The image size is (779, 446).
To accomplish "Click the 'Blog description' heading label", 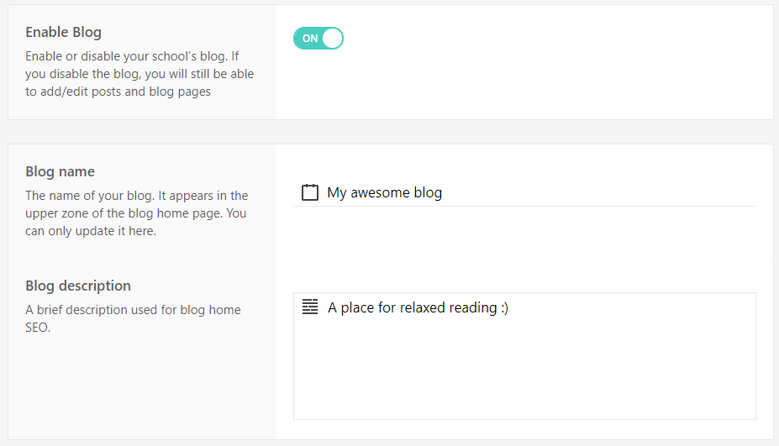I will click(x=78, y=286).
